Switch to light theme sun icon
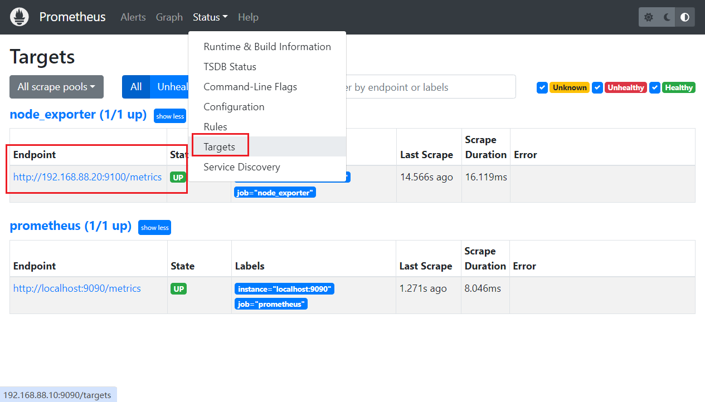 coord(649,17)
